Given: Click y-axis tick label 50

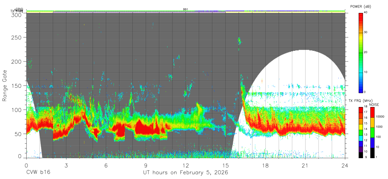Looking at the screenshot, I should [18, 134].
